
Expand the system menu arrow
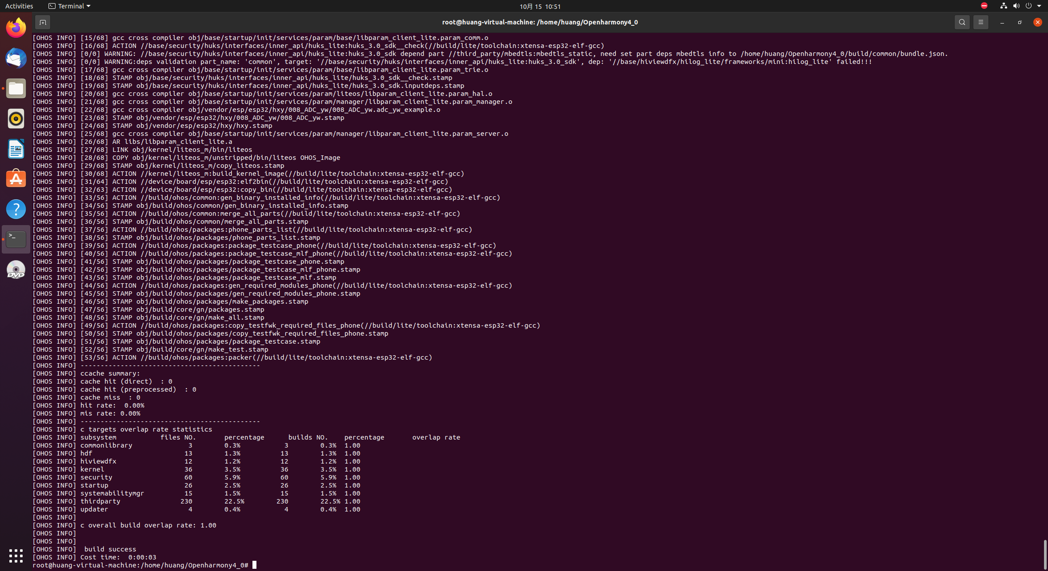pyautogui.click(x=1039, y=6)
